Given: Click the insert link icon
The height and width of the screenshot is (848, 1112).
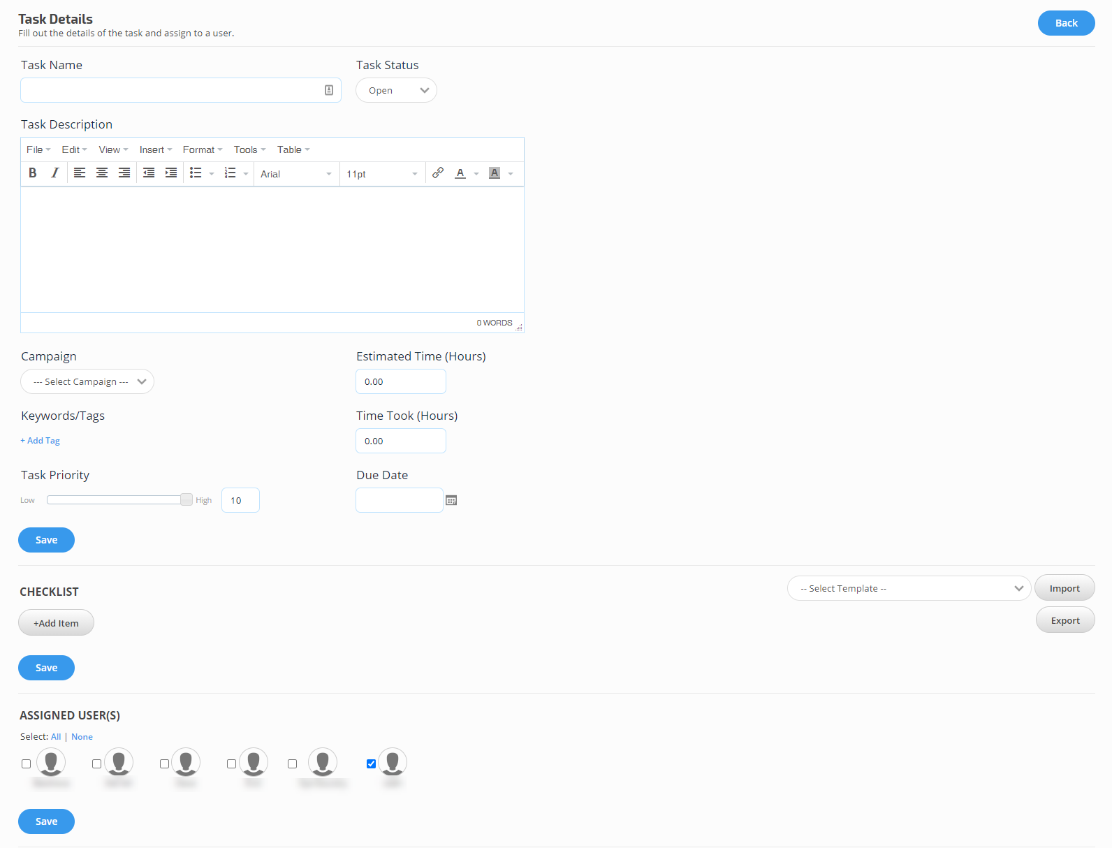Looking at the screenshot, I should coord(438,173).
